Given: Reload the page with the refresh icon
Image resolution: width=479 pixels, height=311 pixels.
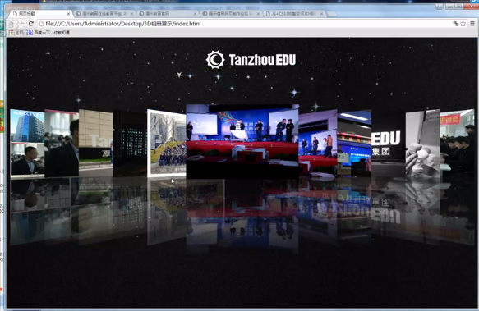Looking at the screenshot, I should tap(31, 24).
